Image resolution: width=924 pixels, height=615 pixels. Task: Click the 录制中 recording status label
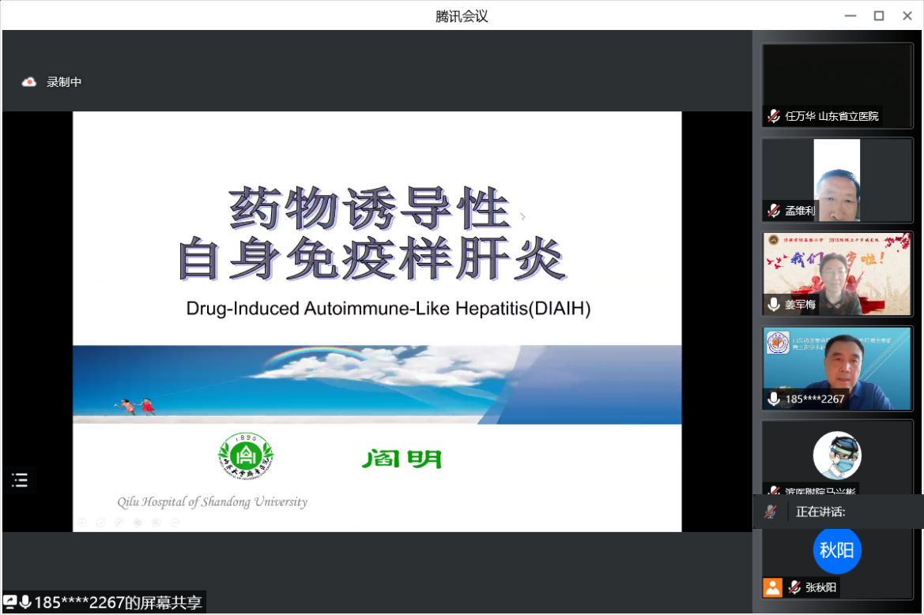(64, 82)
